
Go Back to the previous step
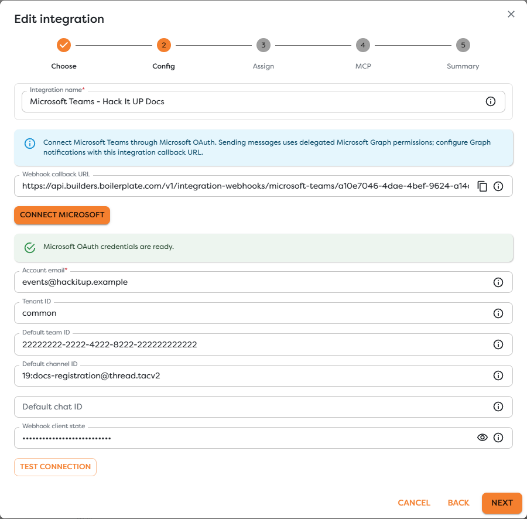pos(458,503)
